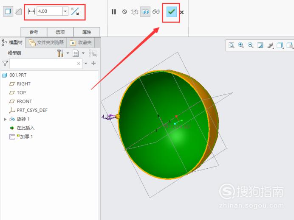Click the repaint view icon
Image resolution: width=294 pixels, height=220 pixels.
point(260,45)
